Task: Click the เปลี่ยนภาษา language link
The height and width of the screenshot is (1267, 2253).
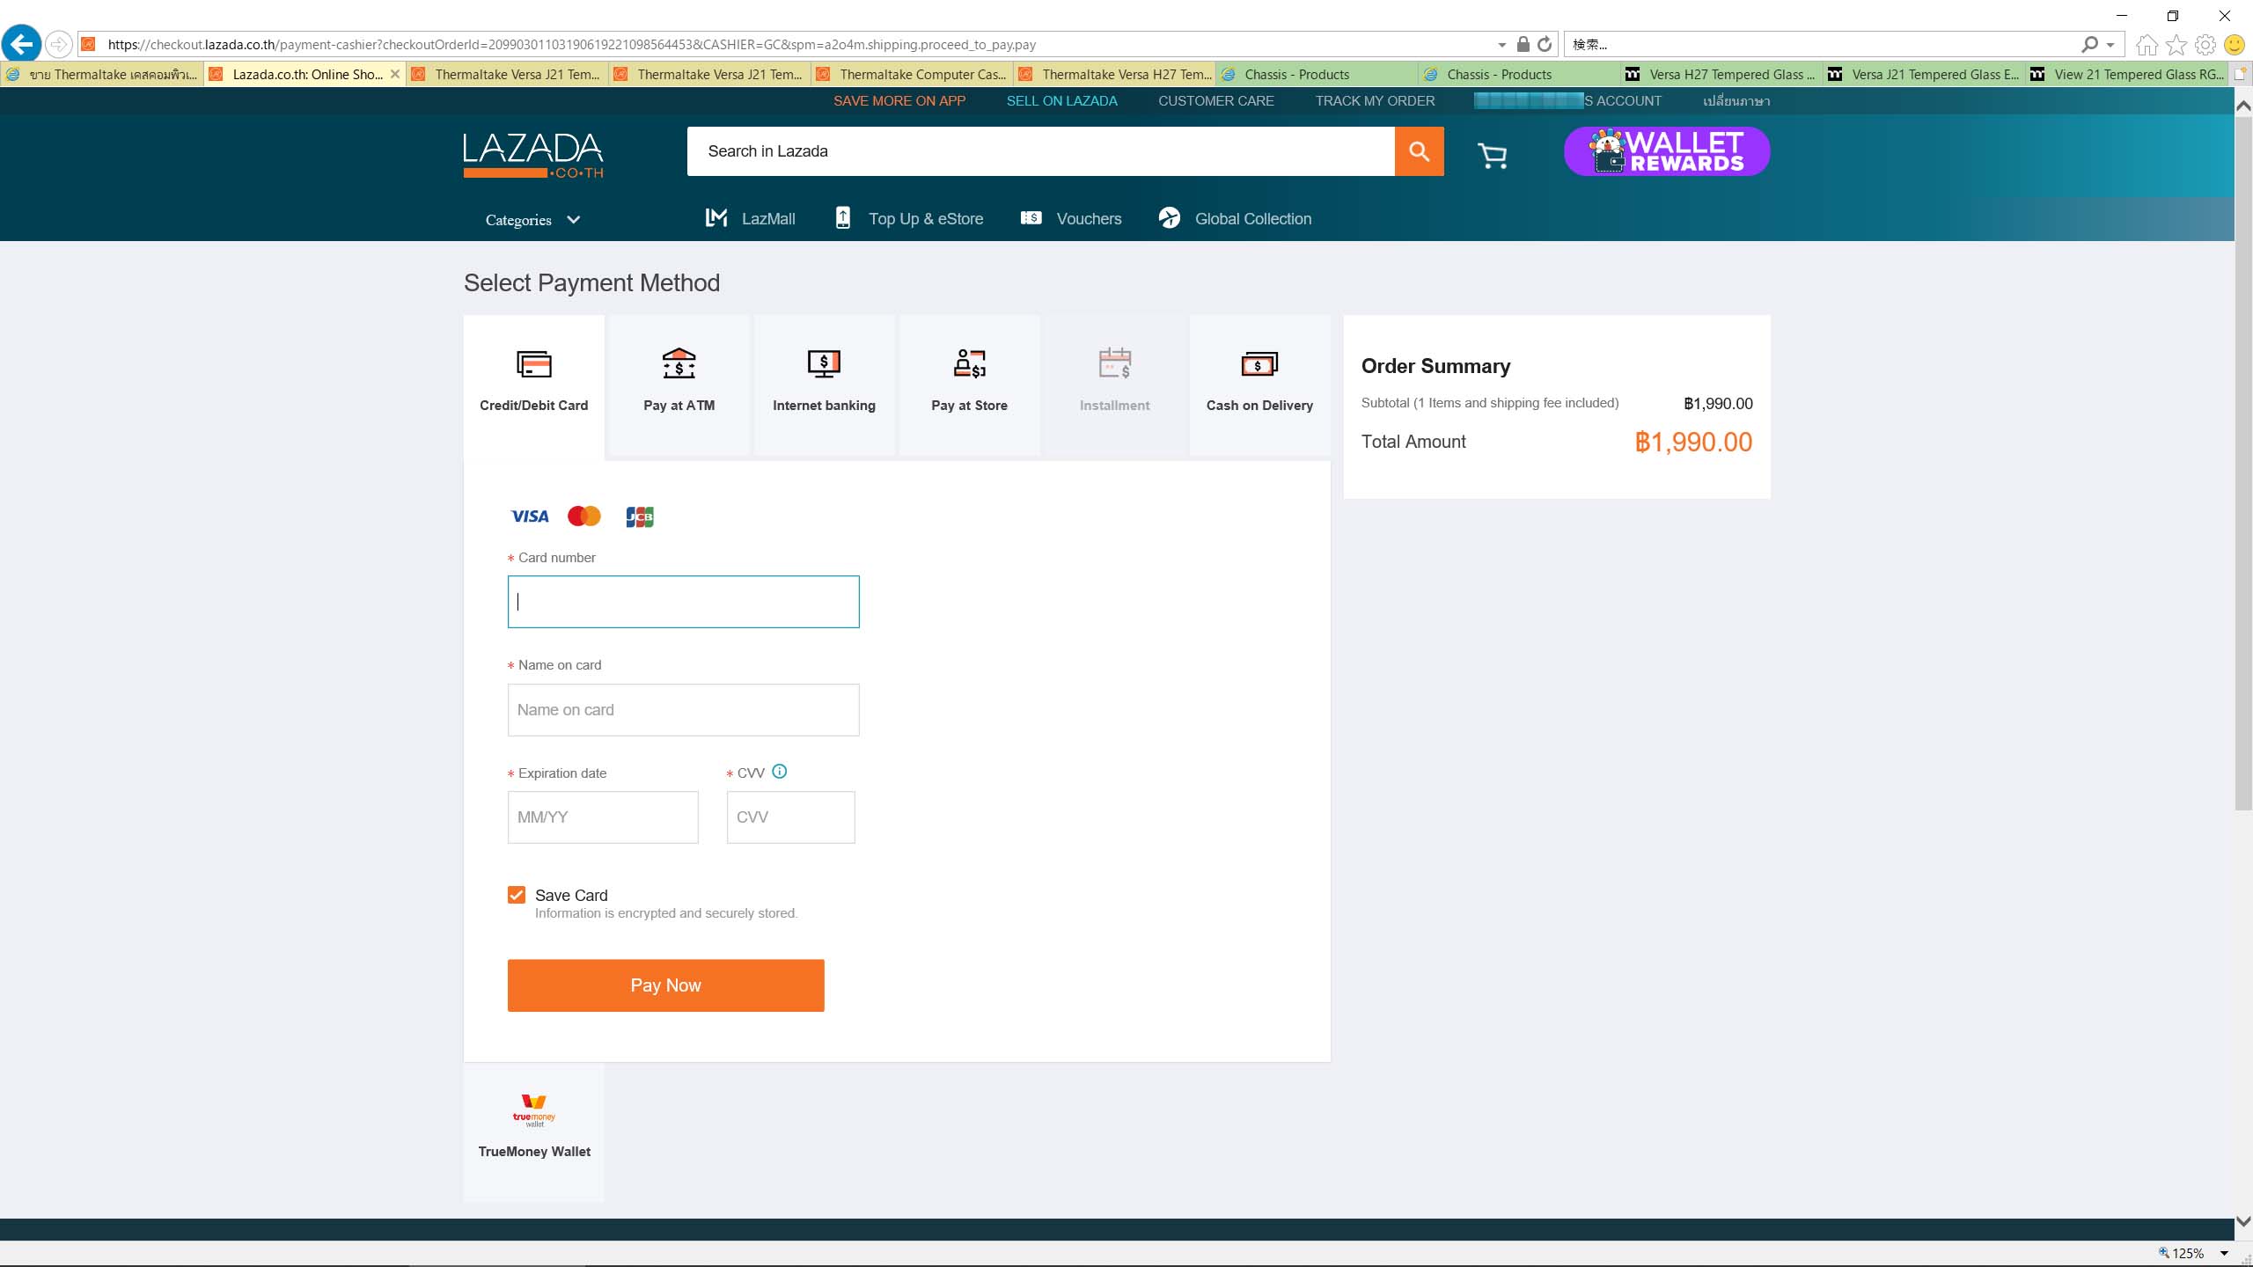Action: (x=1736, y=101)
